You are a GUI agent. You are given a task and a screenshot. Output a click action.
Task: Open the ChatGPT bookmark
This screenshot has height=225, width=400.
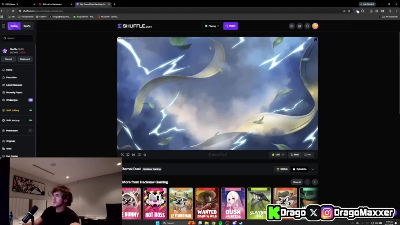[x=41, y=17]
